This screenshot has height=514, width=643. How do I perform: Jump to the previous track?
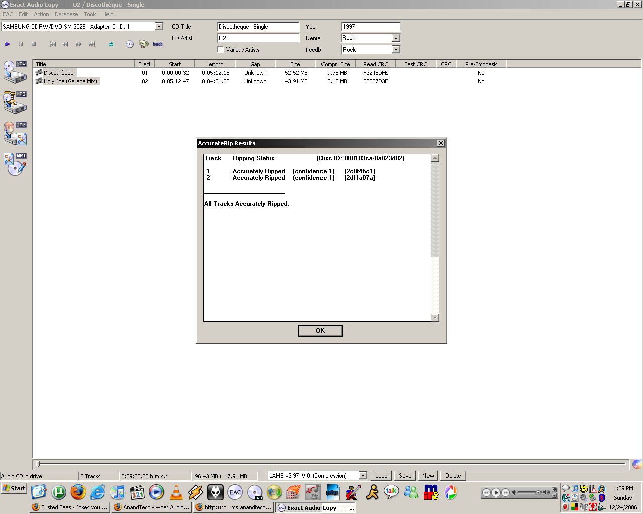point(53,44)
